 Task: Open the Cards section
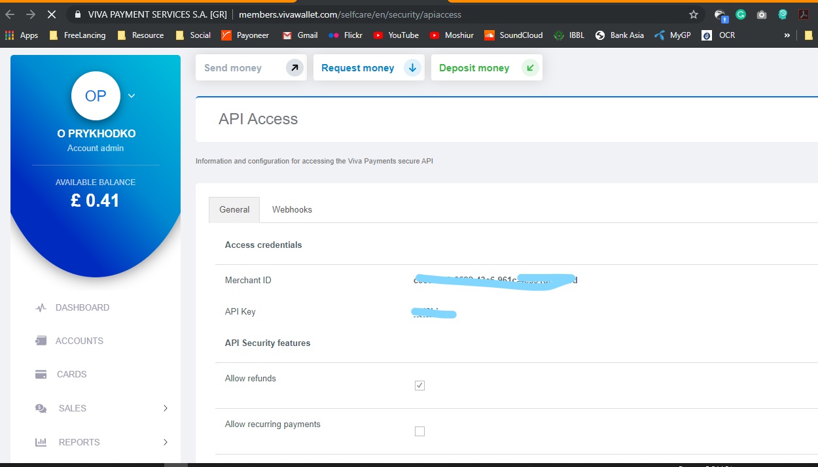(71, 374)
